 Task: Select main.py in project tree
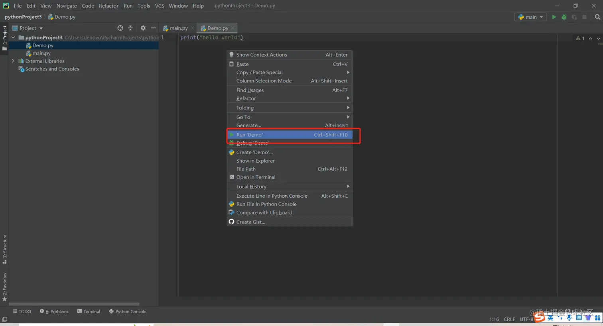click(x=41, y=53)
